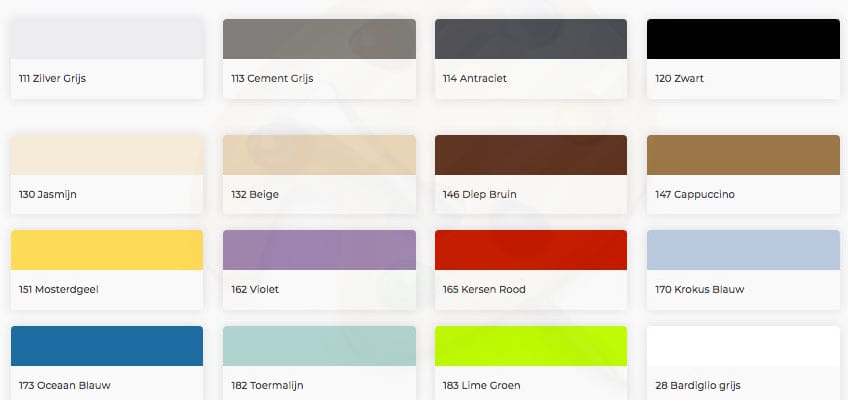848x400 pixels.
Task: Open the '165 Kersen Rood' label
Action: click(484, 290)
